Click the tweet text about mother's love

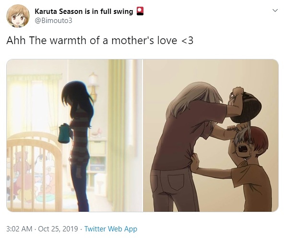100,40
